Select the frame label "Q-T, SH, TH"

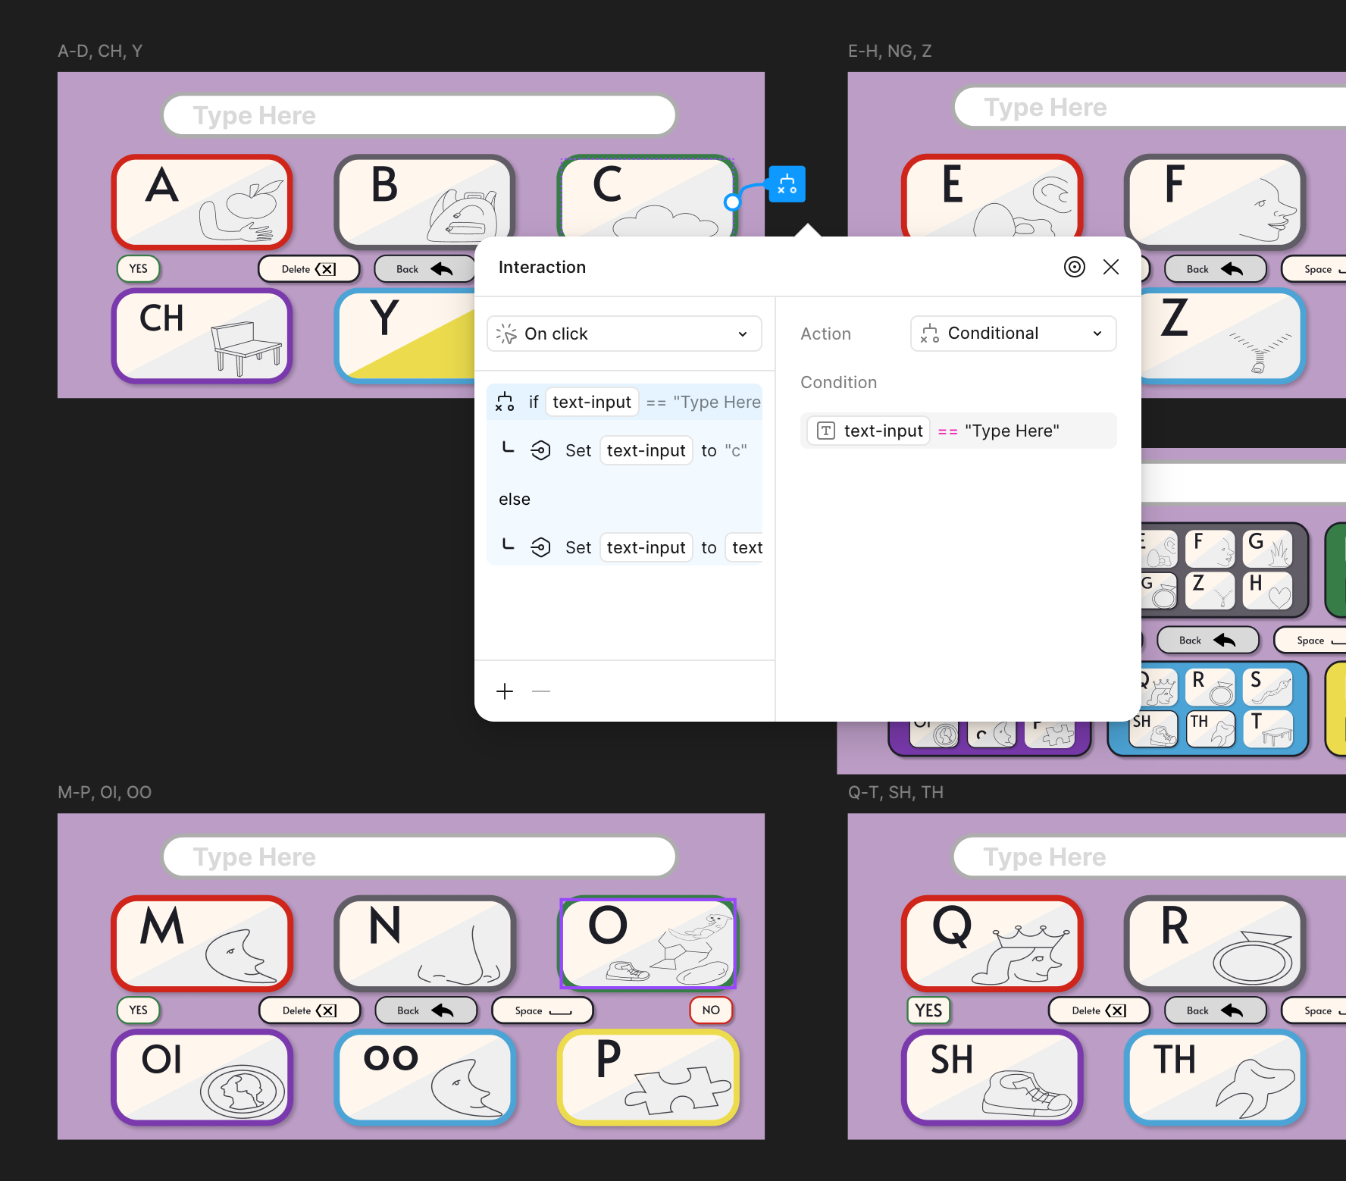896,792
